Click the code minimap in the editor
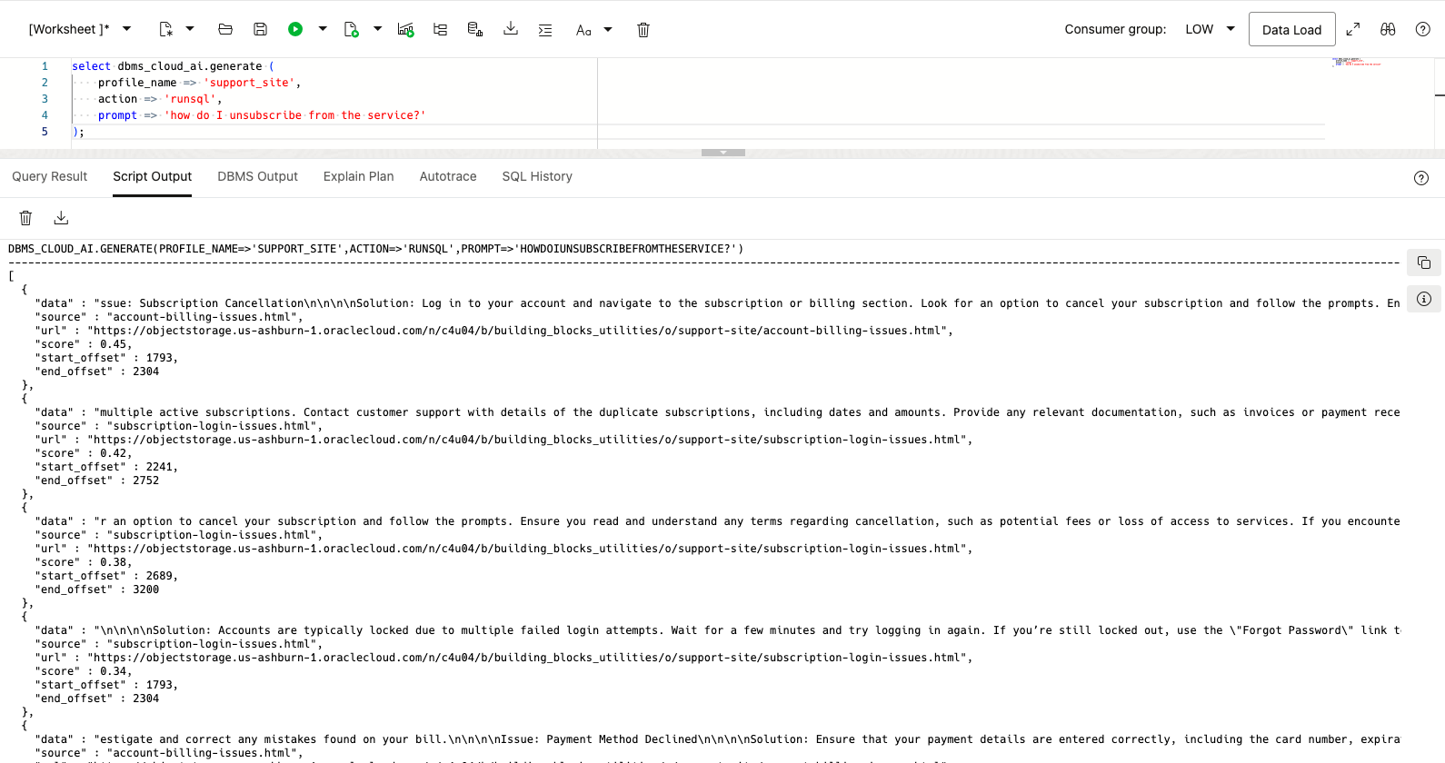Screen dimensions: 1445x763 [1356, 62]
